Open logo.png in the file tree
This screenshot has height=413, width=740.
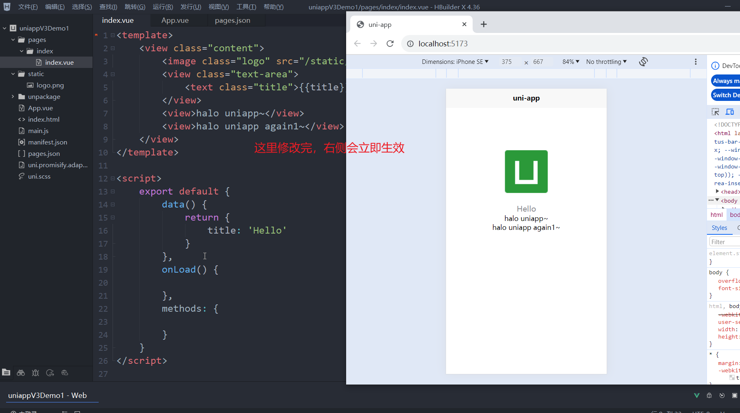tap(50, 85)
